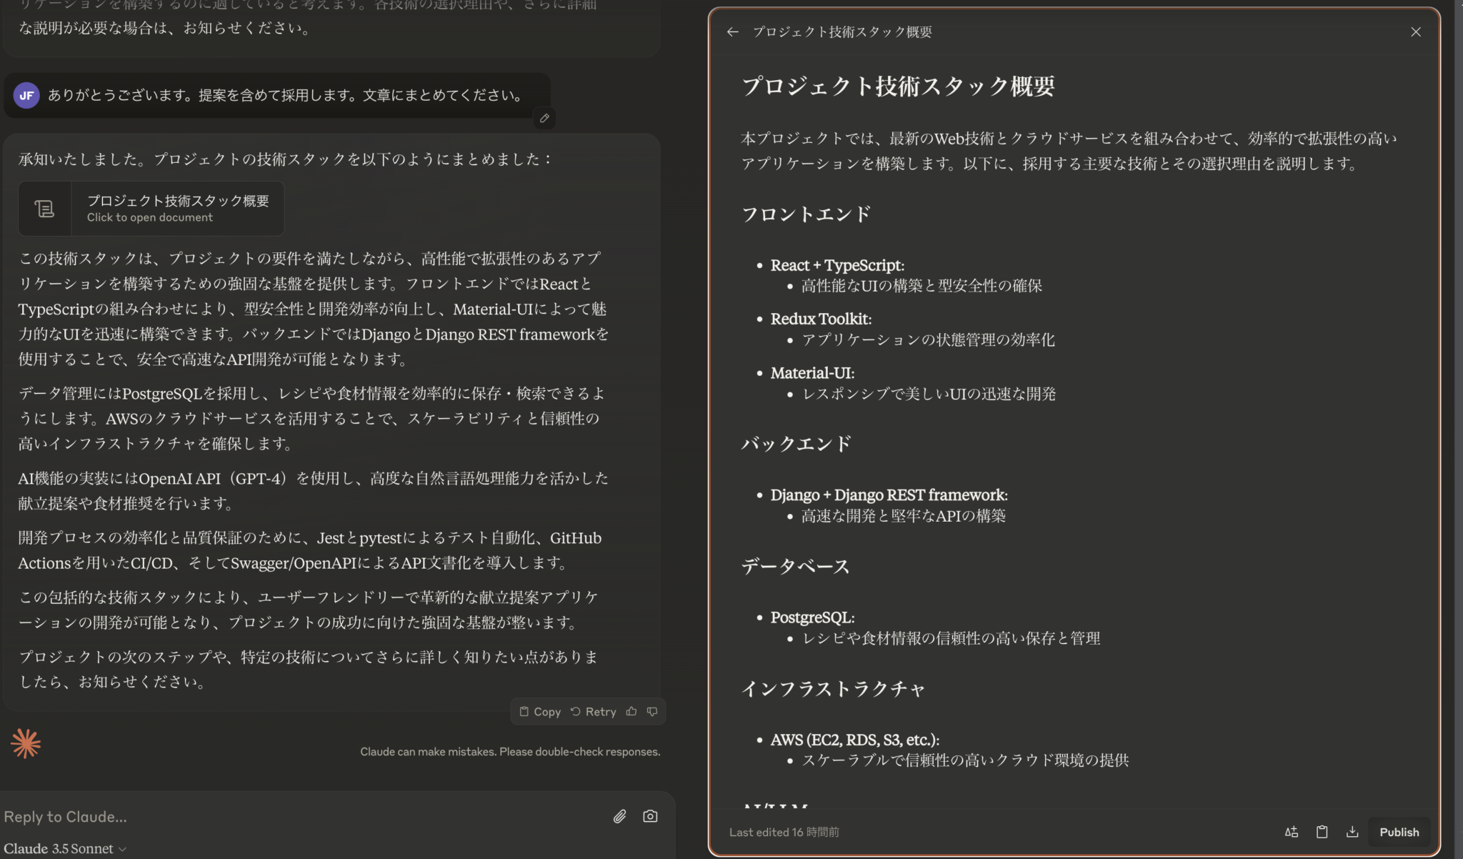
Task: Capture a screenshot with the camera icon
Action: pos(650,816)
